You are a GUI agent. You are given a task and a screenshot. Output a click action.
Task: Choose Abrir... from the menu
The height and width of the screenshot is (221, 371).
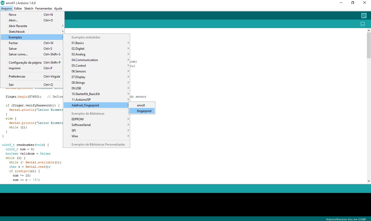pos(32,20)
